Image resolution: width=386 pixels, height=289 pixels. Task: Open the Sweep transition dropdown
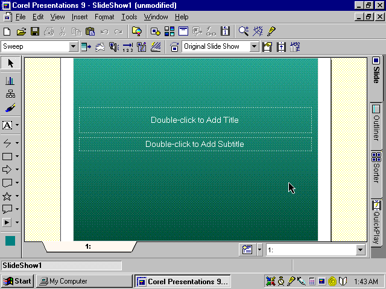73,46
